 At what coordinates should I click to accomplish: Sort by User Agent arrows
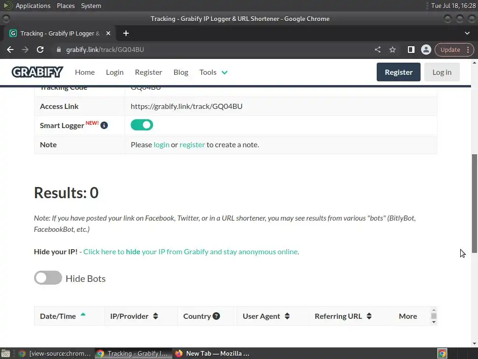[287, 316]
